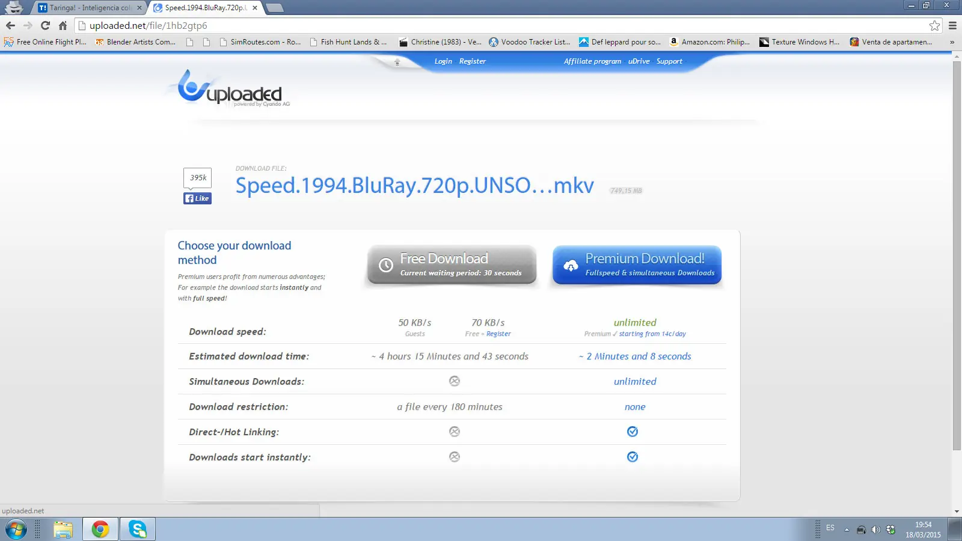
Task: Open a new browser tab
Action: point(274,8)
